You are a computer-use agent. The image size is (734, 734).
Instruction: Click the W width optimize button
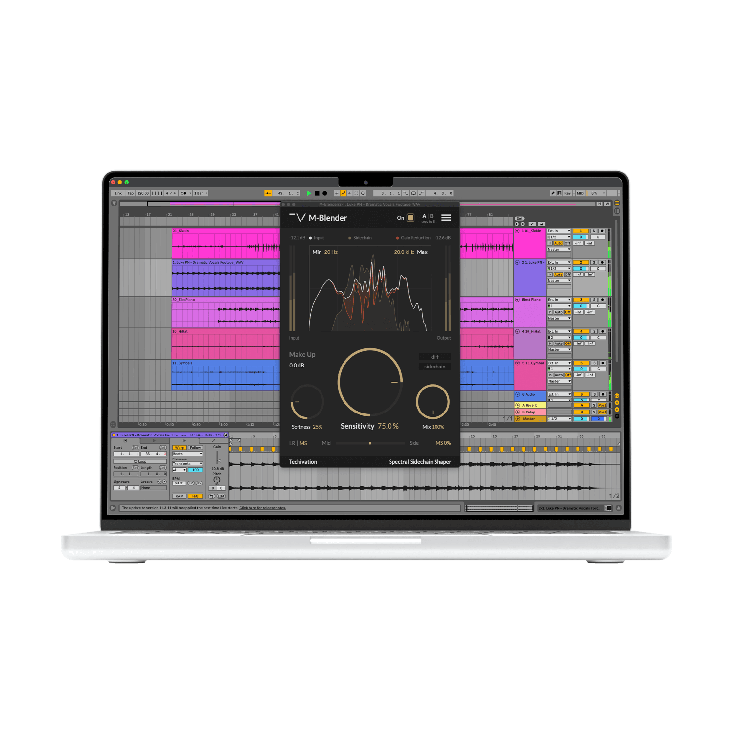coord(607,204)
